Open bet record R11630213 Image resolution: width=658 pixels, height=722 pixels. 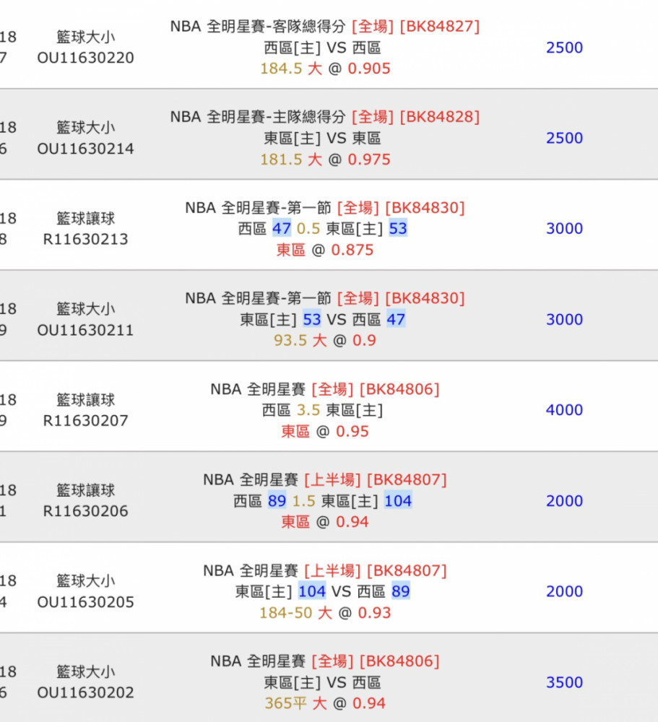[x=86, y=239]
